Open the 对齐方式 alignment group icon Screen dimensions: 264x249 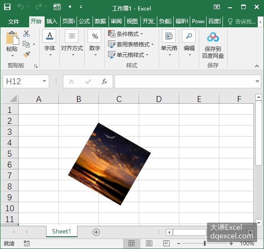[72, 36]
